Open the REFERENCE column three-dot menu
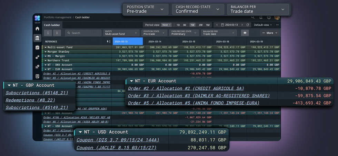338x156 pixels. click(110, 41)
